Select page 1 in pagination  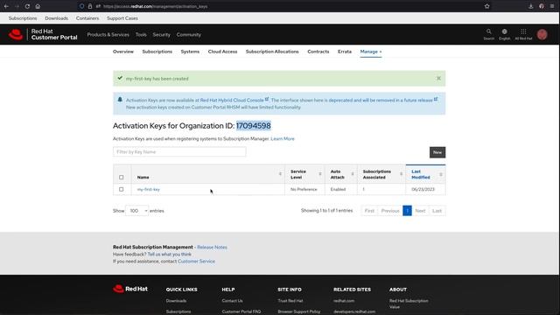click(x=407, y=211)
